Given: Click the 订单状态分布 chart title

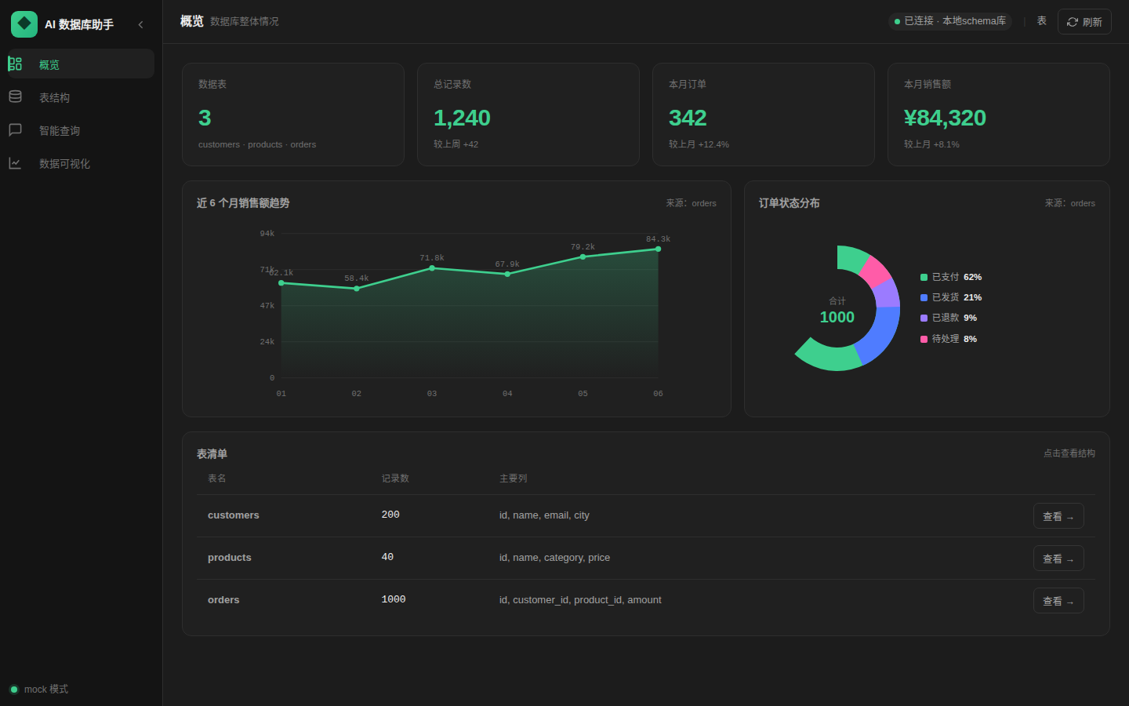Looking at the screenshot, I should point(790,203).
